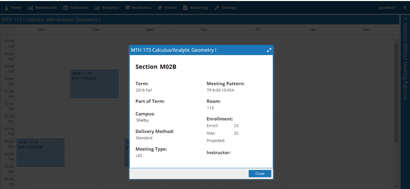Screen dimensions: 410x189
Task: Click the Shelby campus value
Action: tap(142, 121)
